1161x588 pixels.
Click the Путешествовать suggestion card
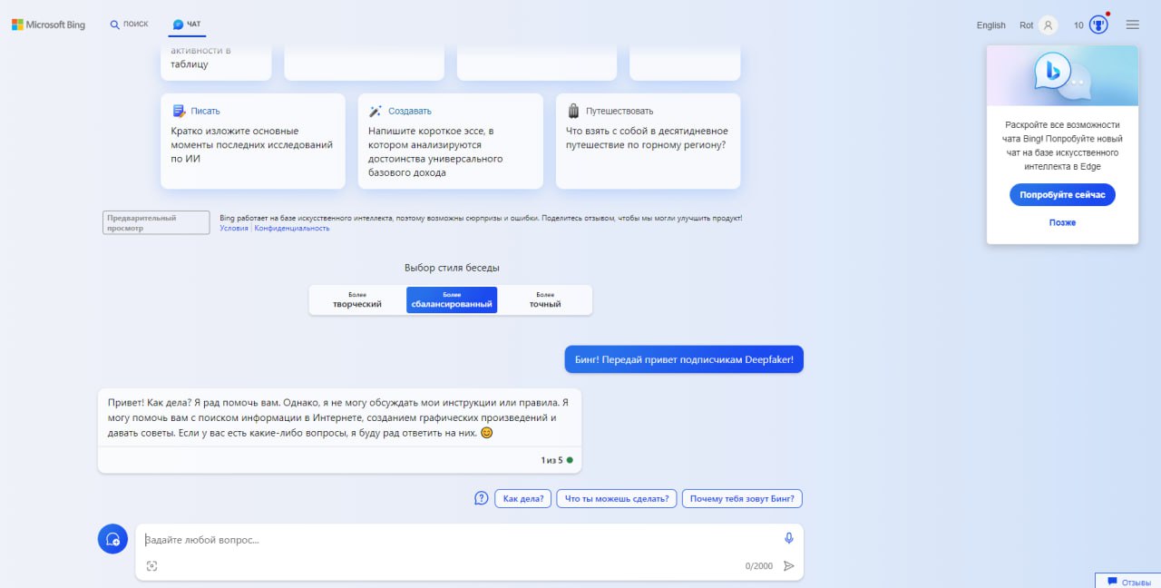click(x=648, y=141)
